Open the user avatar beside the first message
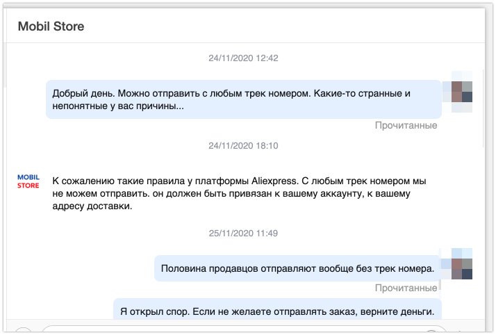 coord(462,92)
